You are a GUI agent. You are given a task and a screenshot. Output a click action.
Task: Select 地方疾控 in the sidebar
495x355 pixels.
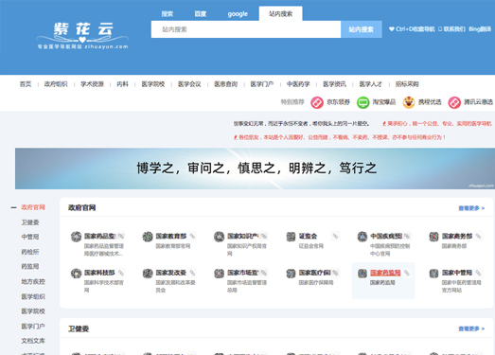coord(33,281)
